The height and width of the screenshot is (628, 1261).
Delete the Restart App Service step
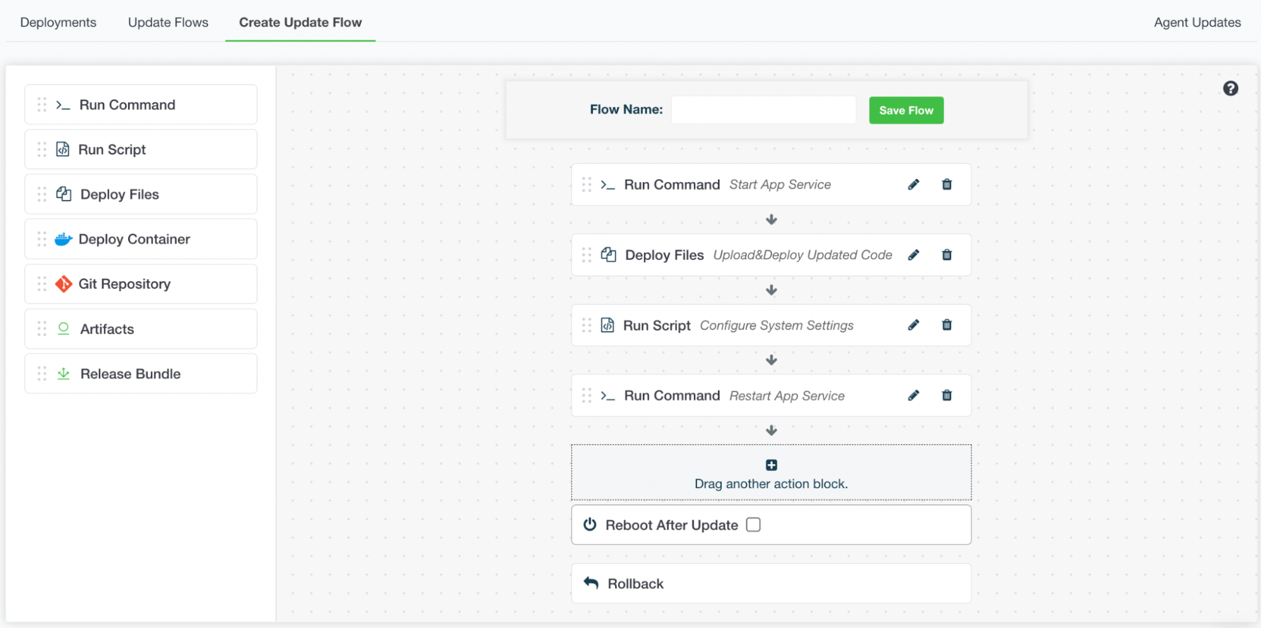click(x=946, y=396)
